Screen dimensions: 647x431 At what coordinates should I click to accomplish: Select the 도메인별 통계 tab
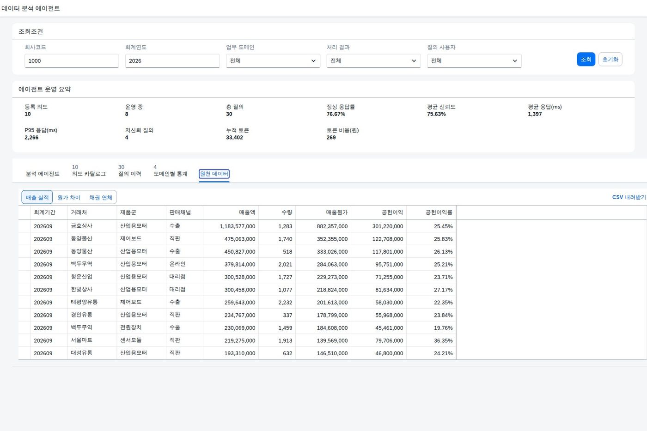coord(171,174)
